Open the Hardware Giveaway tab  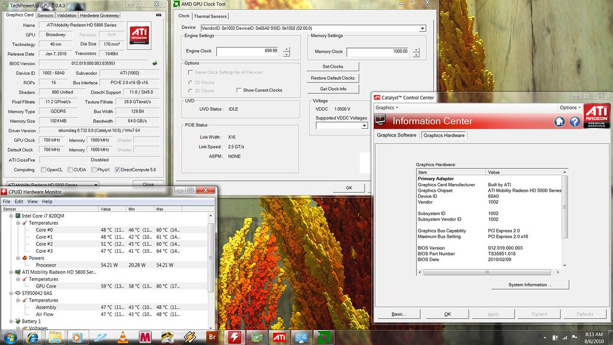click(99, 15)
